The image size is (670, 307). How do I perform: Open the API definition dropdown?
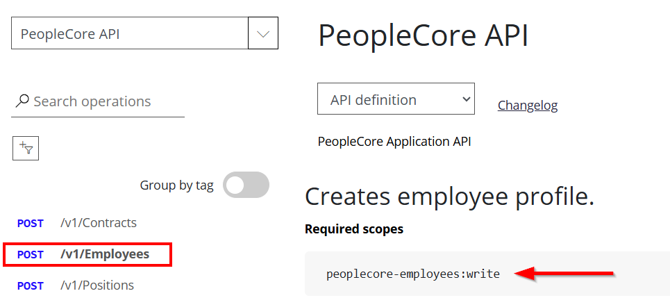[396, 100]
